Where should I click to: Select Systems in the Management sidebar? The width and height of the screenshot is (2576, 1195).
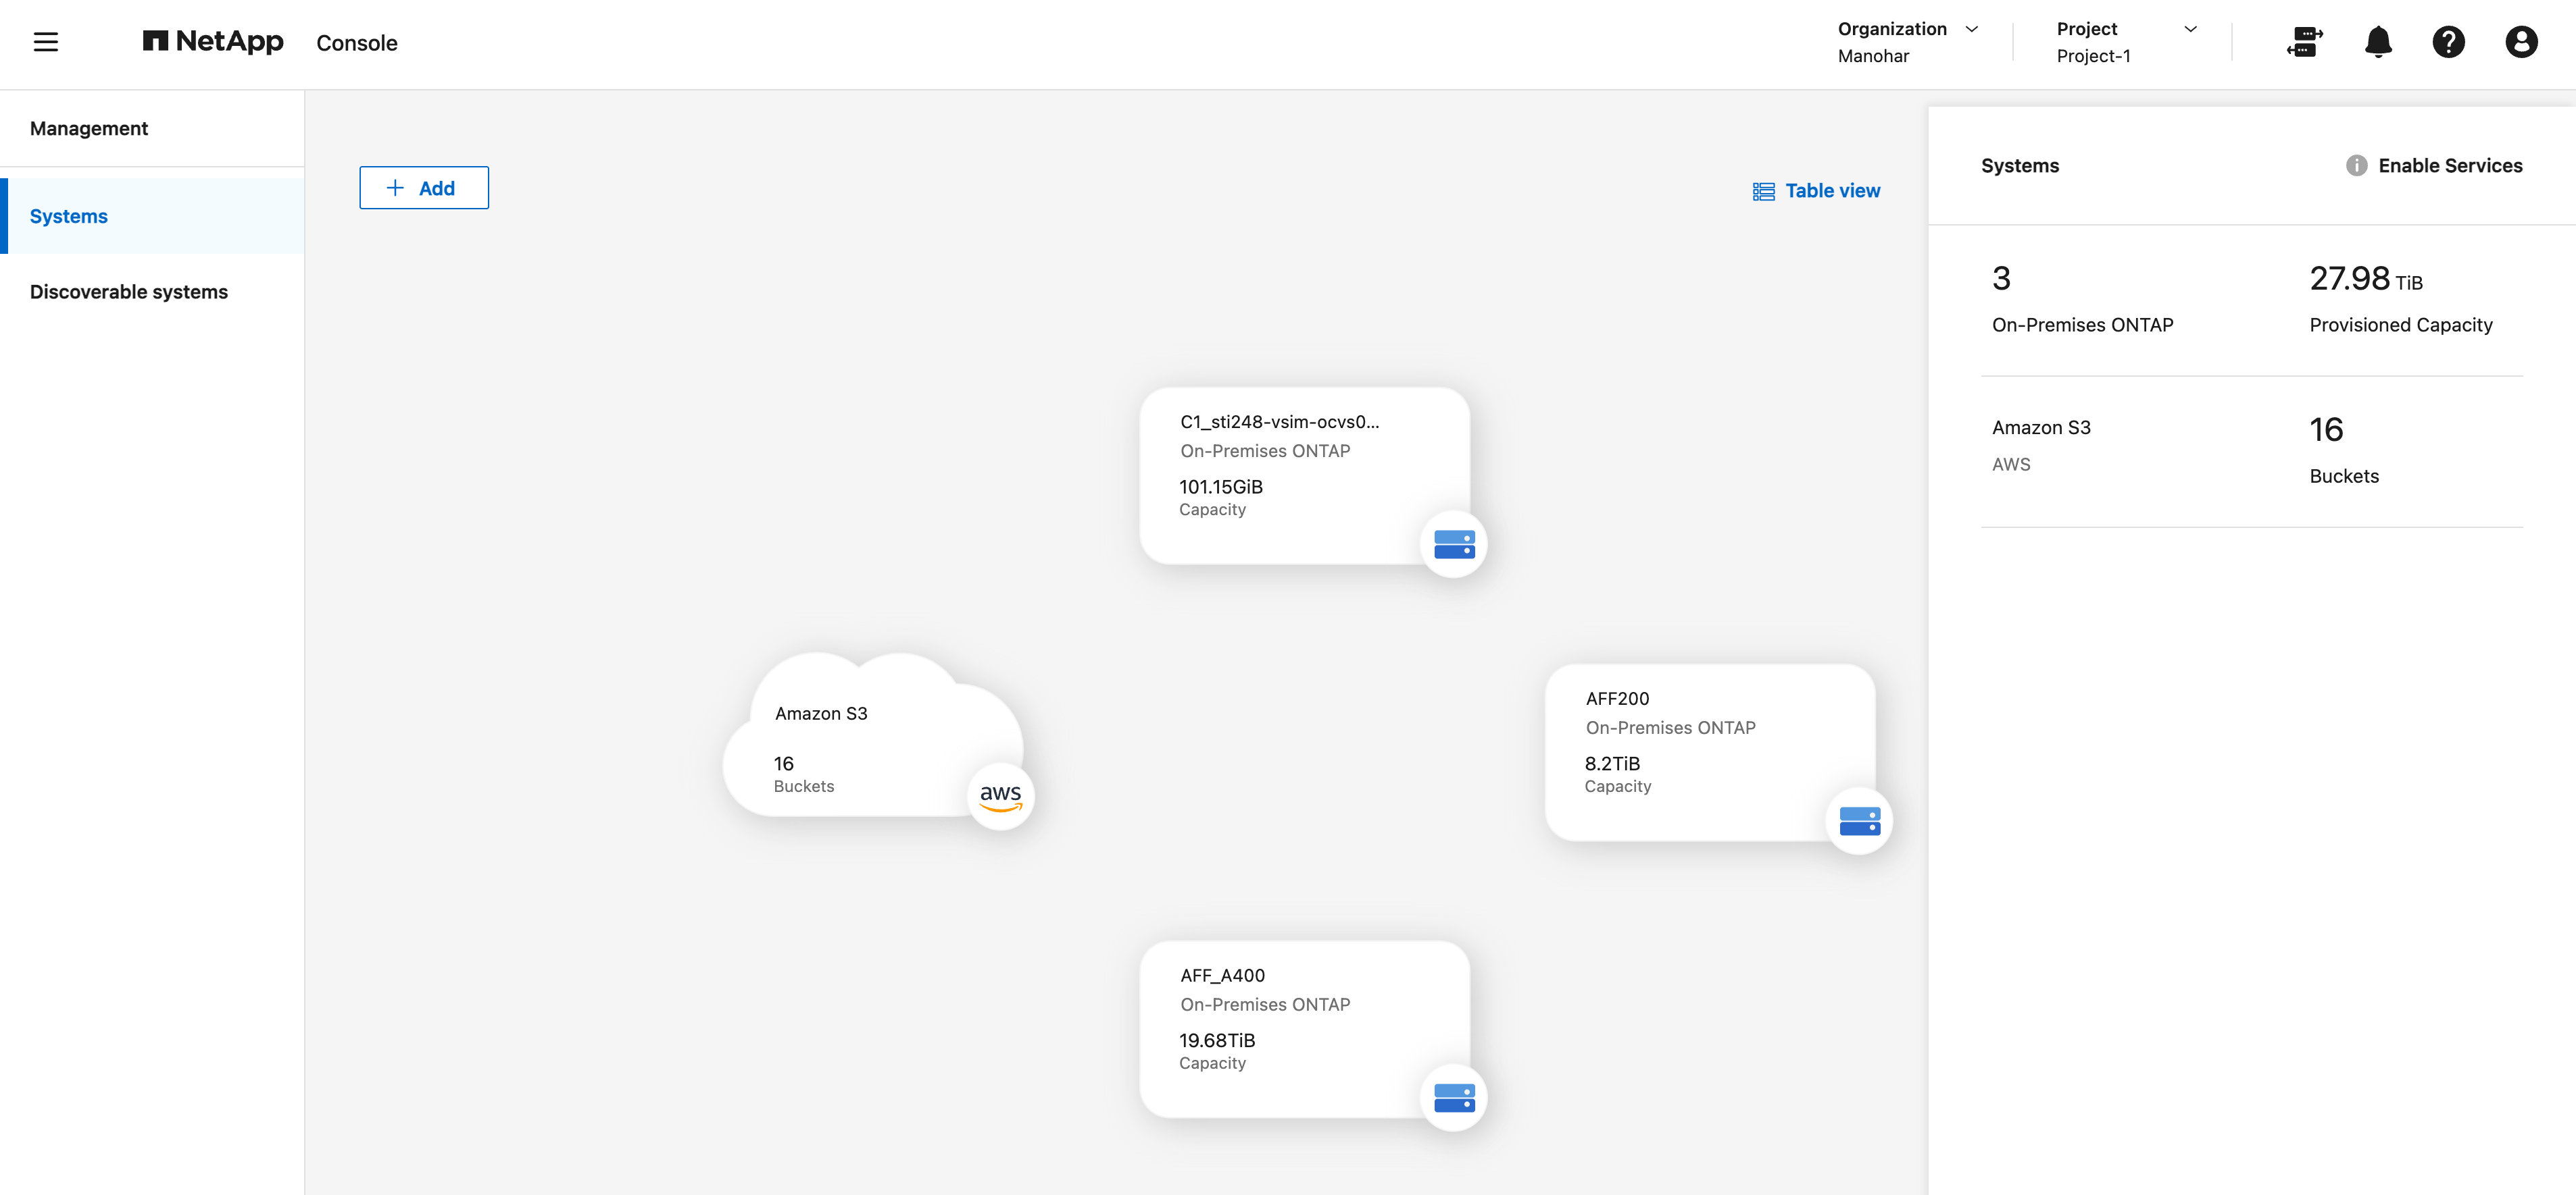coord(152,217)
